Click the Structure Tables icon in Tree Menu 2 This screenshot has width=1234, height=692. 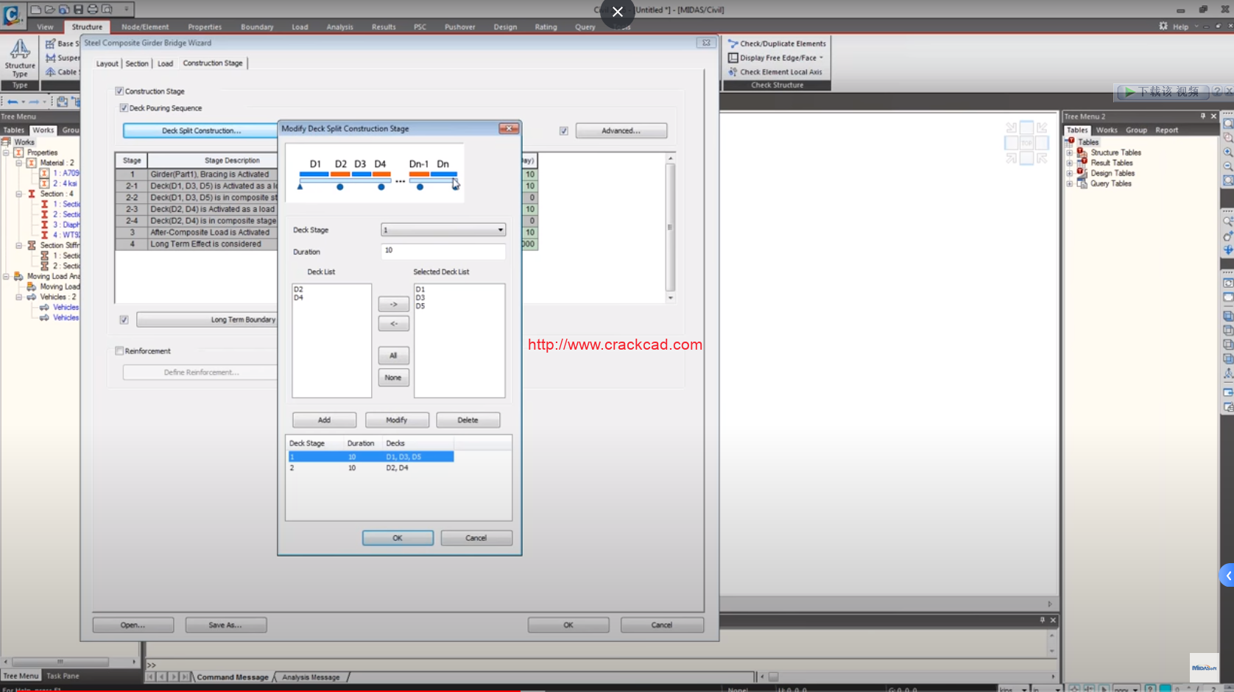click(1082, 152)
